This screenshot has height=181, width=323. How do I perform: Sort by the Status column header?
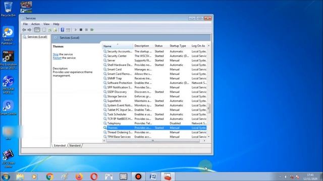160,46
